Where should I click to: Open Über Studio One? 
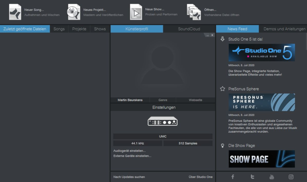201,177
